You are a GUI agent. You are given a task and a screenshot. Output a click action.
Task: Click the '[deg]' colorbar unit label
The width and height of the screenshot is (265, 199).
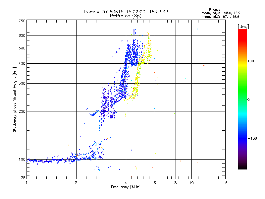tap(243, 27)
